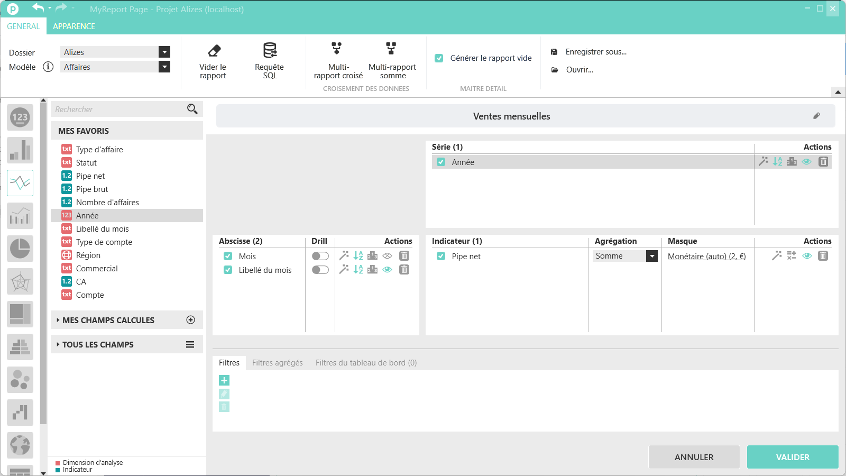
Task: Delete the Année series with trash icon
Action: coord(823,162)
